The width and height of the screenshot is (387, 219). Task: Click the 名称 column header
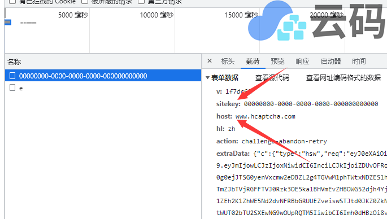click(14, 62)
